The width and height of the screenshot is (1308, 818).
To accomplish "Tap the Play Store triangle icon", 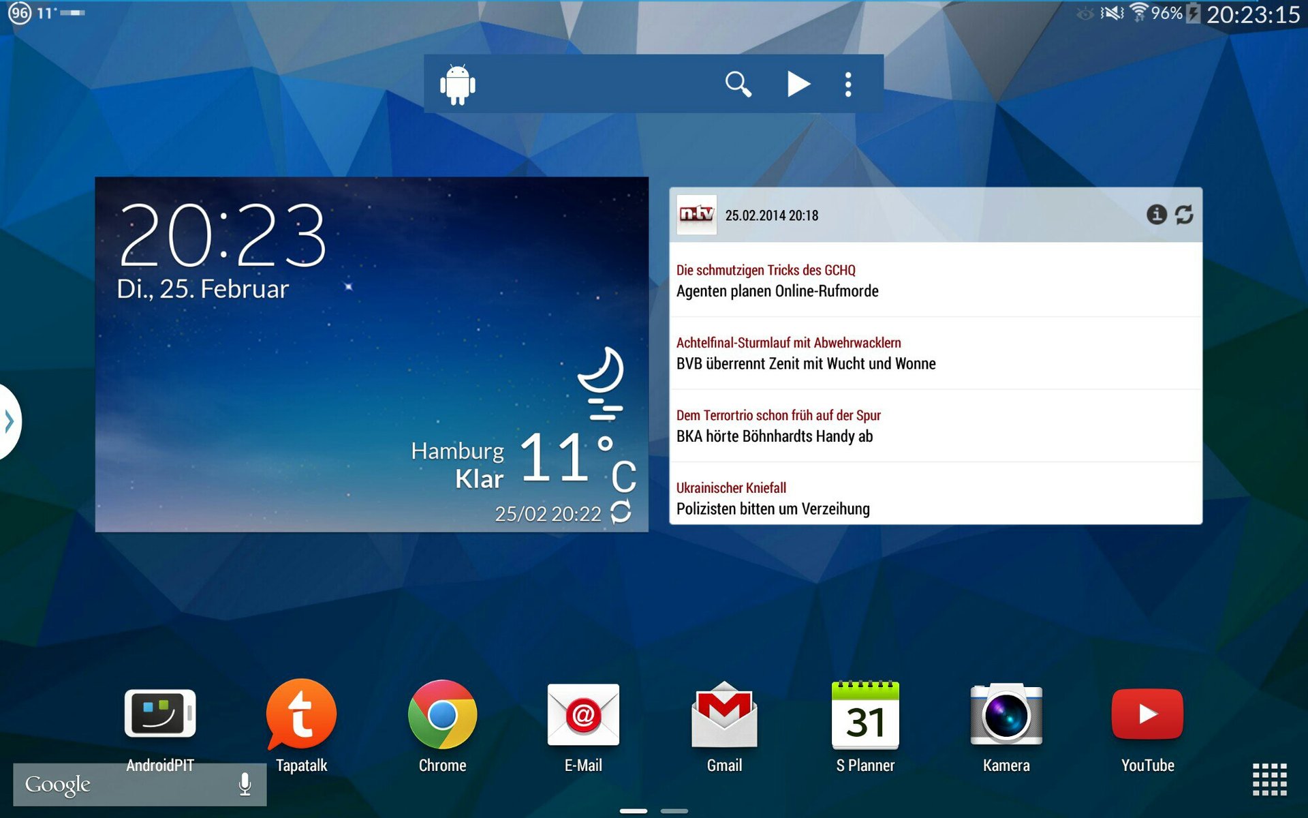I will point(798,85).
